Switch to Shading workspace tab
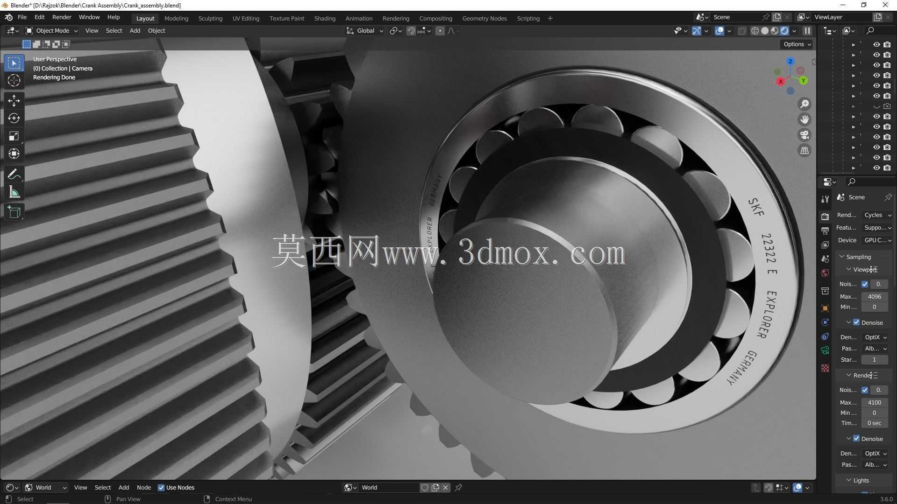This screenshot has height=504, width=897. click(325, 18)
